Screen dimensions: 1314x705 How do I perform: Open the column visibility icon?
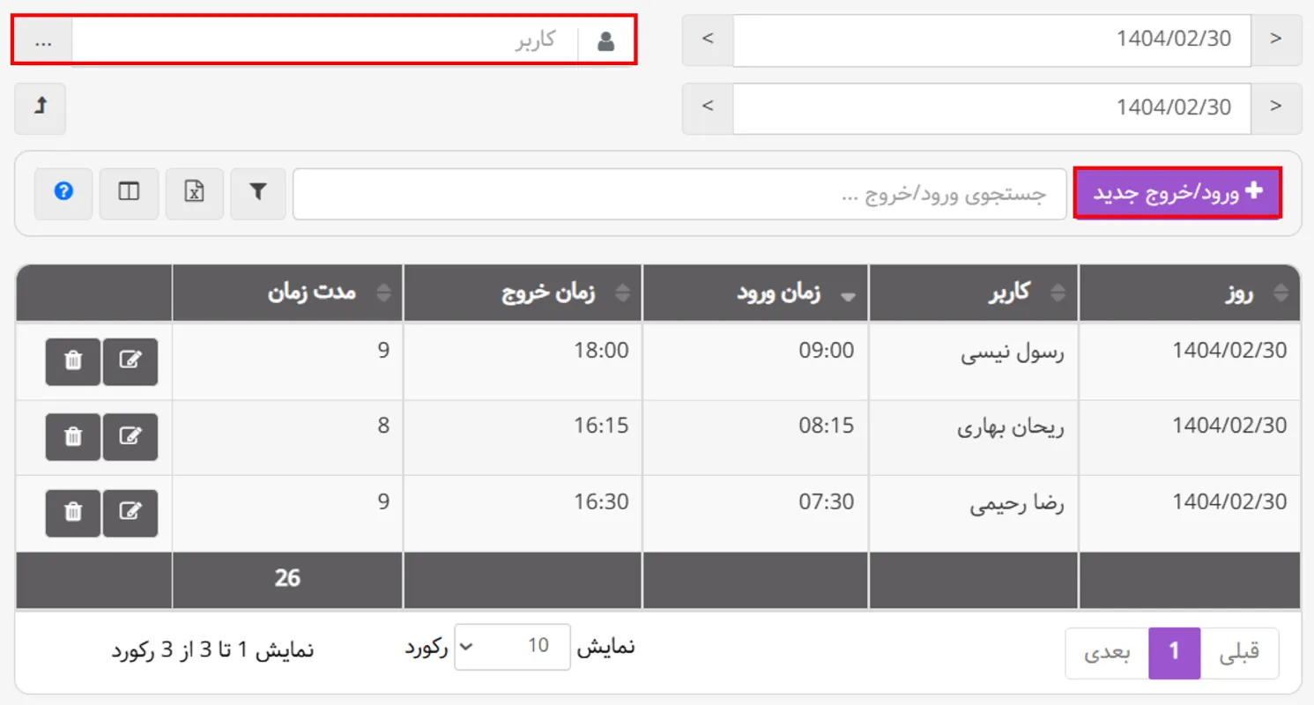[x=129, y=193]
